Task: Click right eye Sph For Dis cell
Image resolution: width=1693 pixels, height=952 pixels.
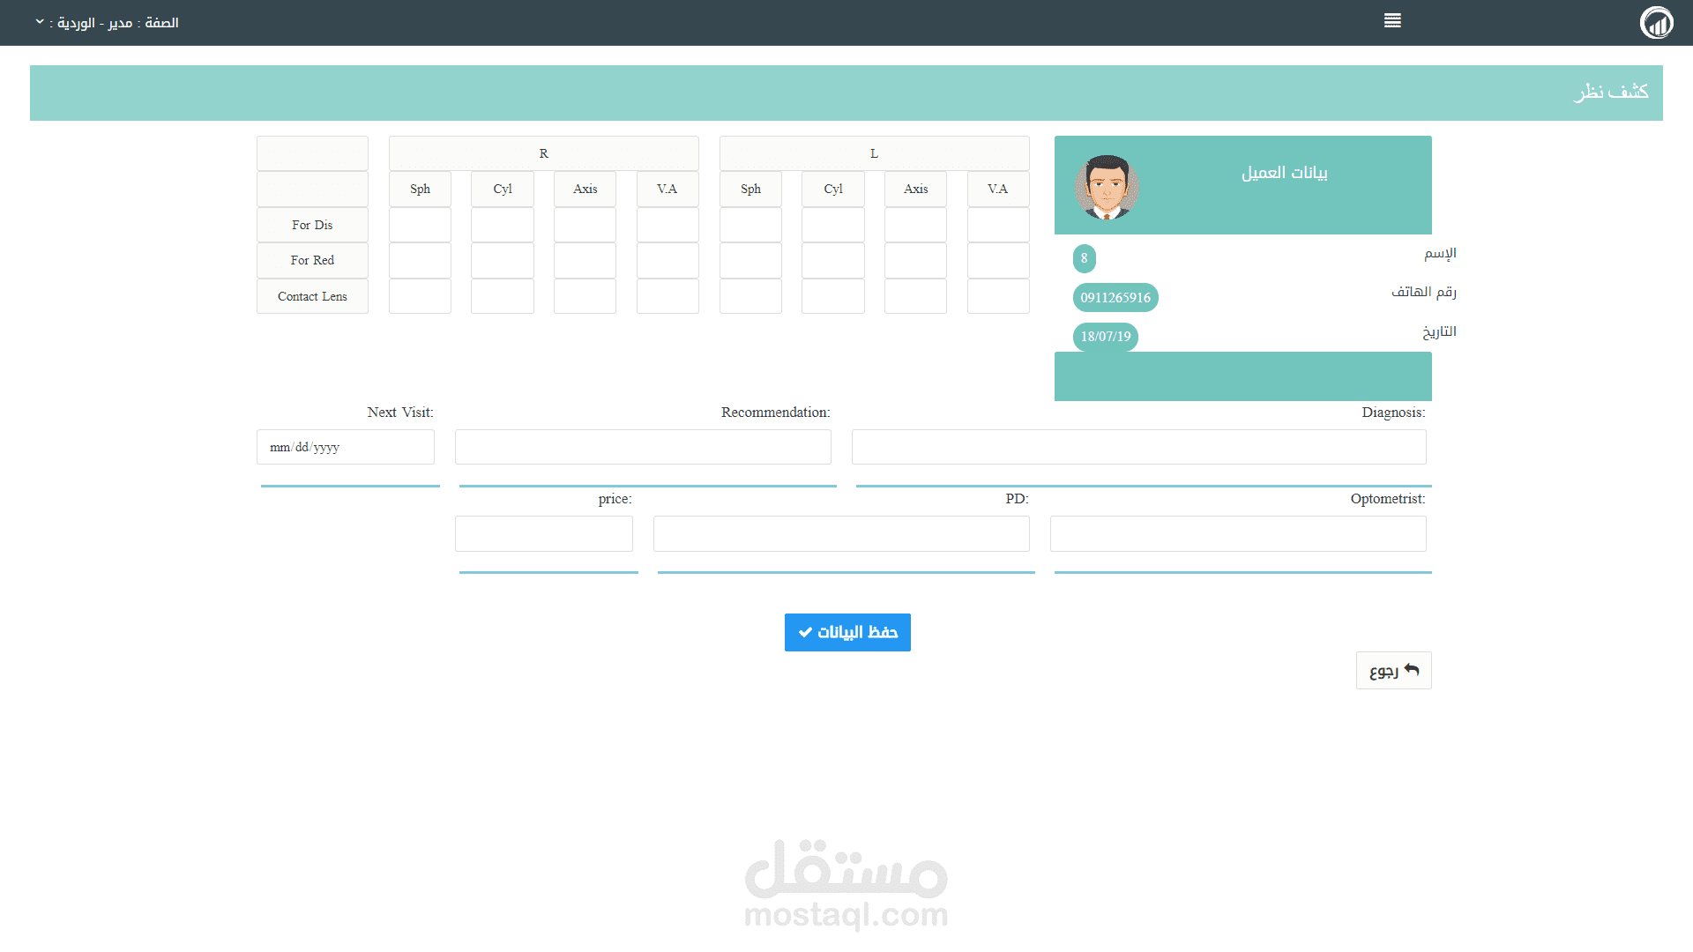Action: [420, 225]
